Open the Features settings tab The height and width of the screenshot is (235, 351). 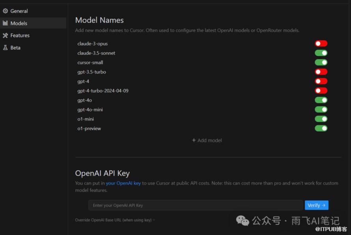coord(33,35)
